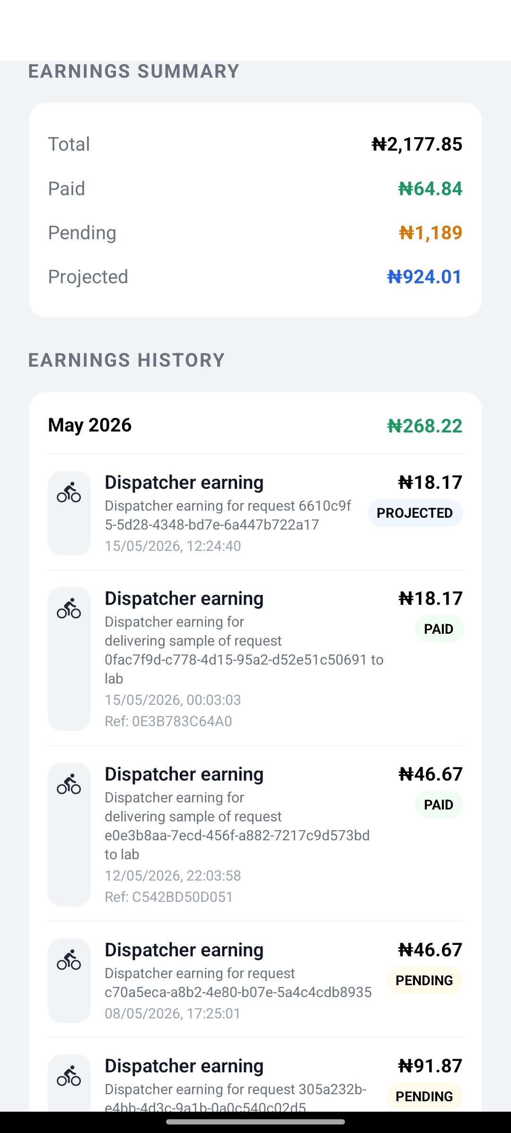511x1133 pixels.
Task: Tap the May 2026 total ₦268.22
Action: [424, 426]
